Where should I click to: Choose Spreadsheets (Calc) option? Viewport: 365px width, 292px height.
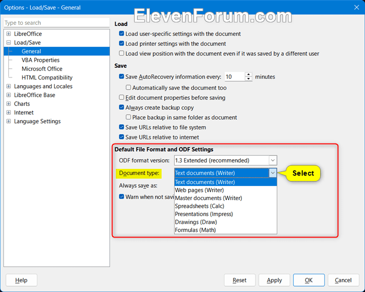click(x=225, y=206)
